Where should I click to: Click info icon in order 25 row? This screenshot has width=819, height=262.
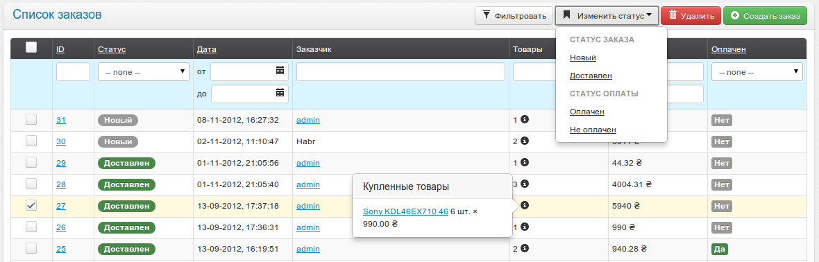click(x=525, y=248)
